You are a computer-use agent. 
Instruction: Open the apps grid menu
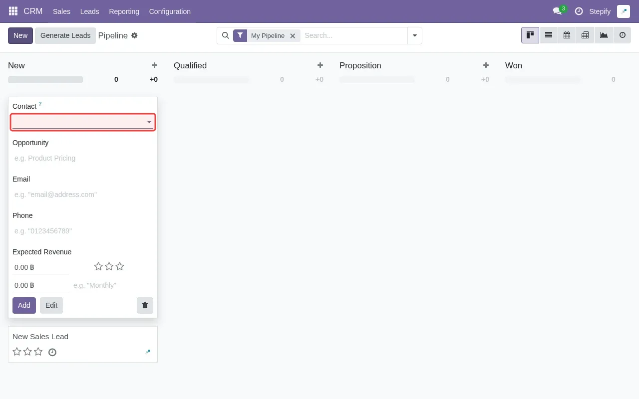tap(12, 11)
